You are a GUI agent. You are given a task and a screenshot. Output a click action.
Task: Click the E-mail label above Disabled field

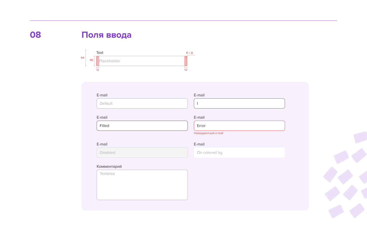click(x=102, y=144)
